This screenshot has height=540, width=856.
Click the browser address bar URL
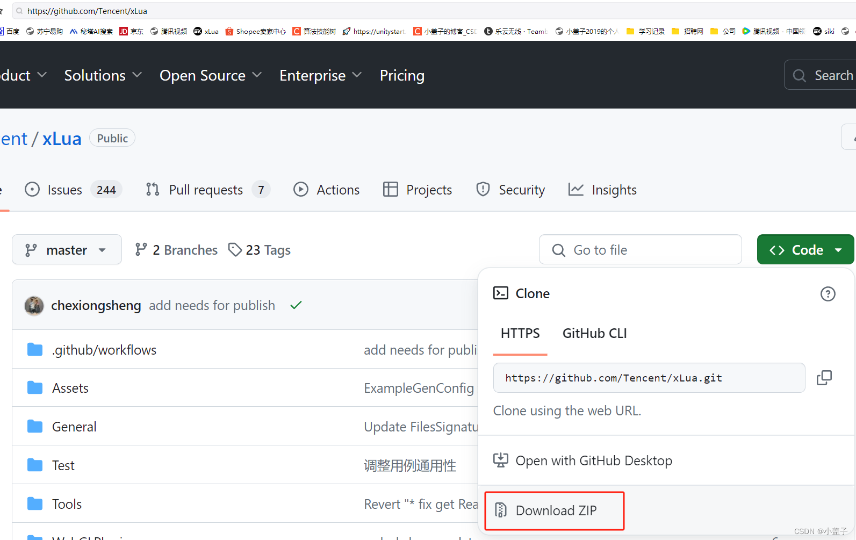pos(87,11)
